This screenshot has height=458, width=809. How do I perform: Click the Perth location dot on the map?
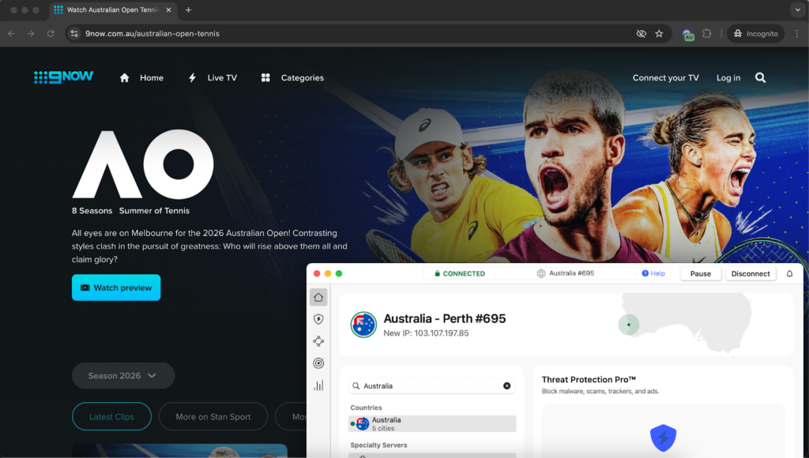coord(628,325)
